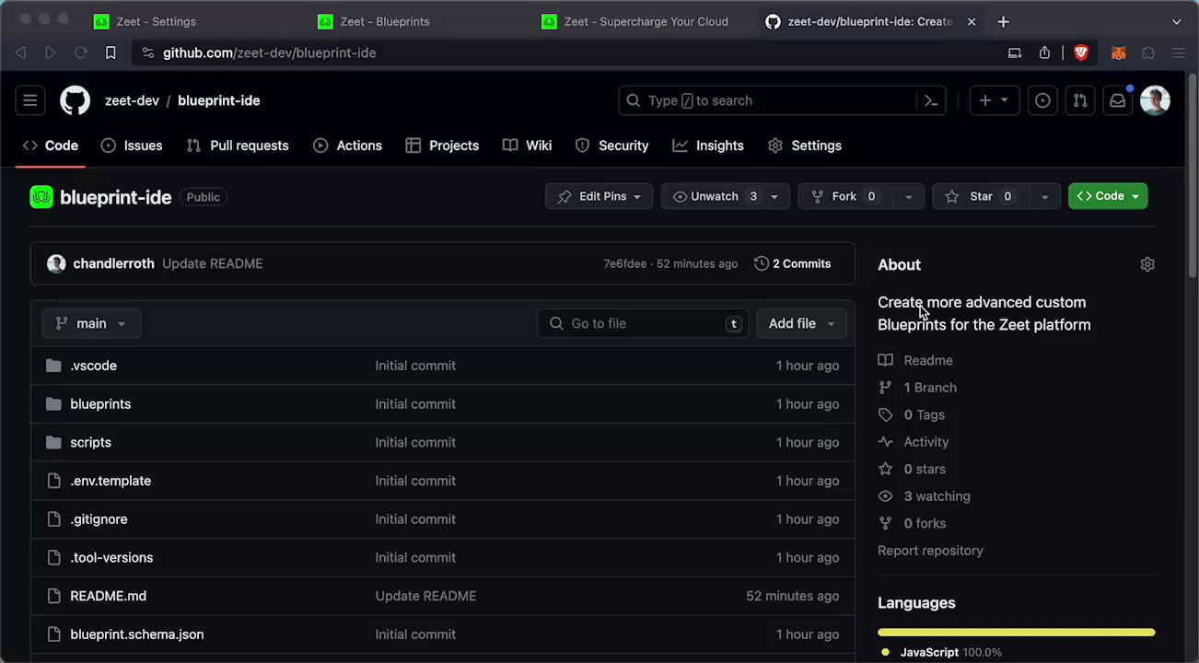Click the .env.template file icon

tap(53, 481)
